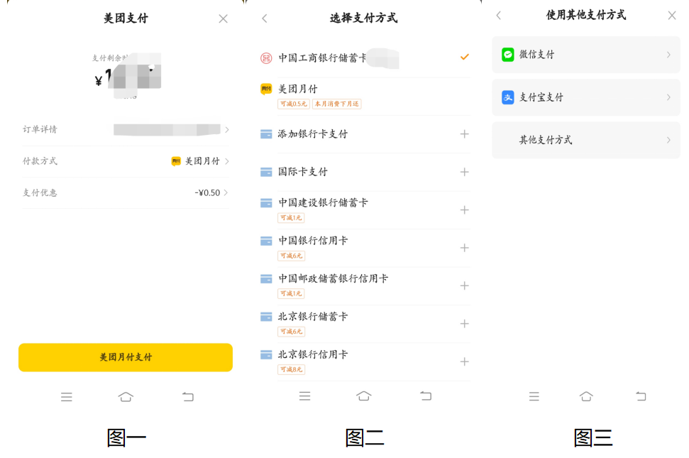The width and height of the screenshot is (689, 458).
Task: Tap the green 微信支付 logo icon
Action: [508, 55]
